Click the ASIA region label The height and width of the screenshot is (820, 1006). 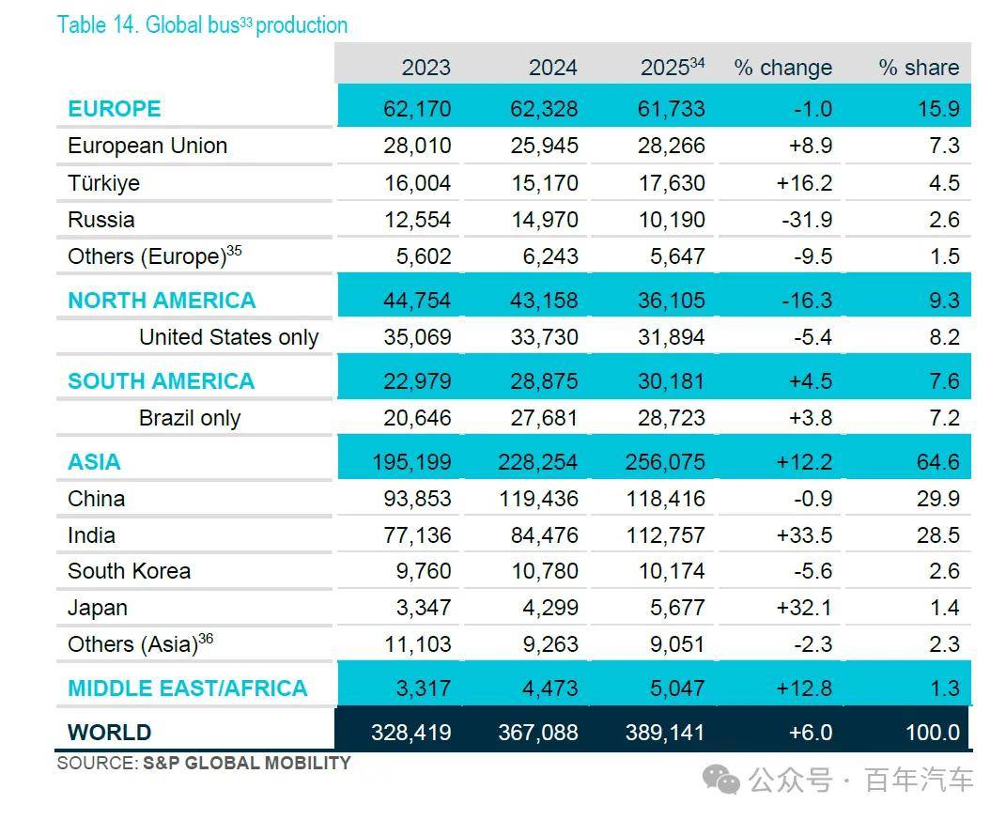pos(94,462)
